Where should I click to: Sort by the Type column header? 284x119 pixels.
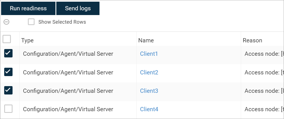coord(28,40)
